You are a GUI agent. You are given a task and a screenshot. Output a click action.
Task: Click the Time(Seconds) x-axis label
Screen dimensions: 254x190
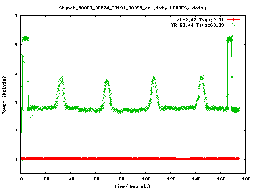tap(132, 186)
